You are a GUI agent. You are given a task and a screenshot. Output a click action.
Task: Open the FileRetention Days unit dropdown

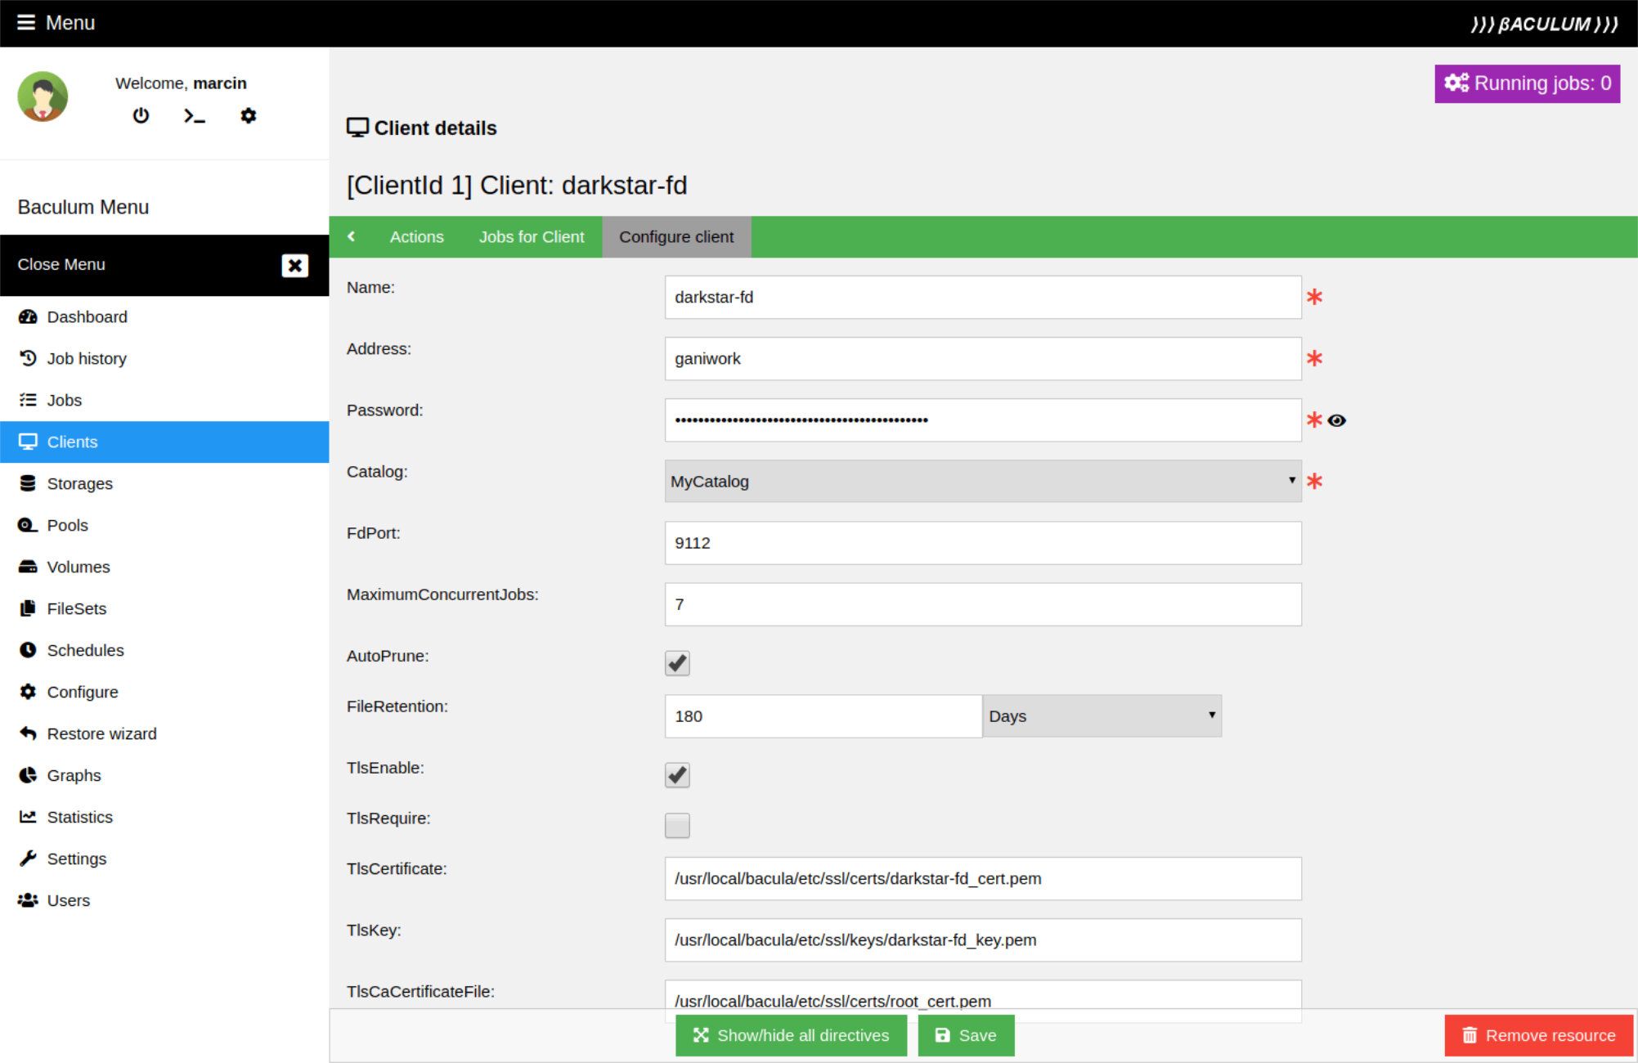1101,715
